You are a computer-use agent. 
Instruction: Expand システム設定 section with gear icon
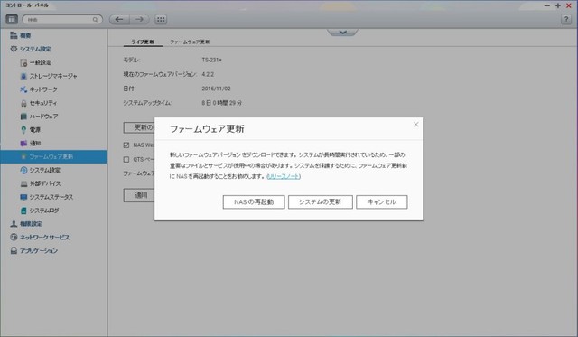pyautogui.click(x=14, y=49)
